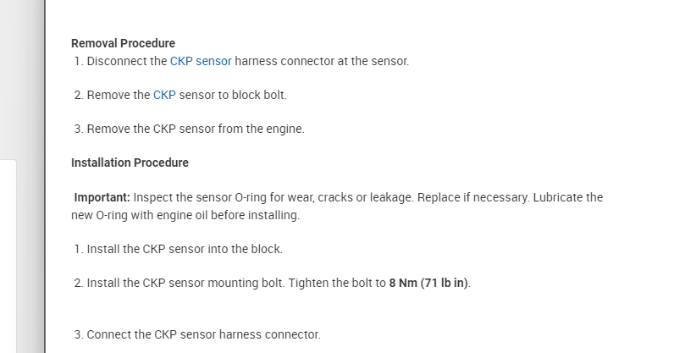Click the words "sensor to block bolt"
This screenshot has height=353, width=696.
point(233,95)
